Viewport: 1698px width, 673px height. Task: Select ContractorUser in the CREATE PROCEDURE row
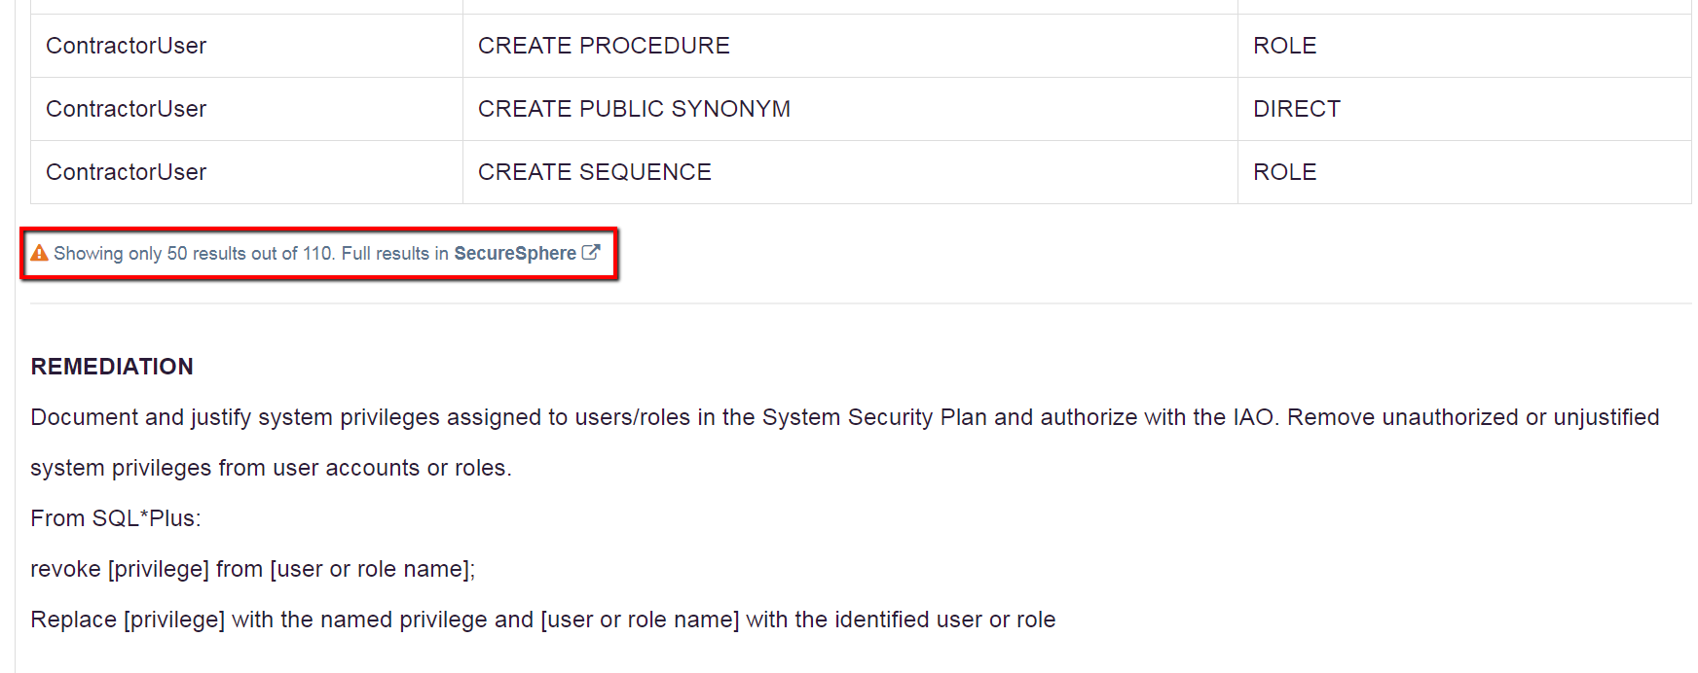coord(127,46)
